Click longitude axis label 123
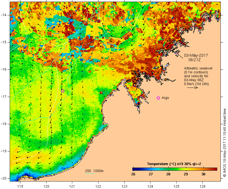 click(124, 186)
